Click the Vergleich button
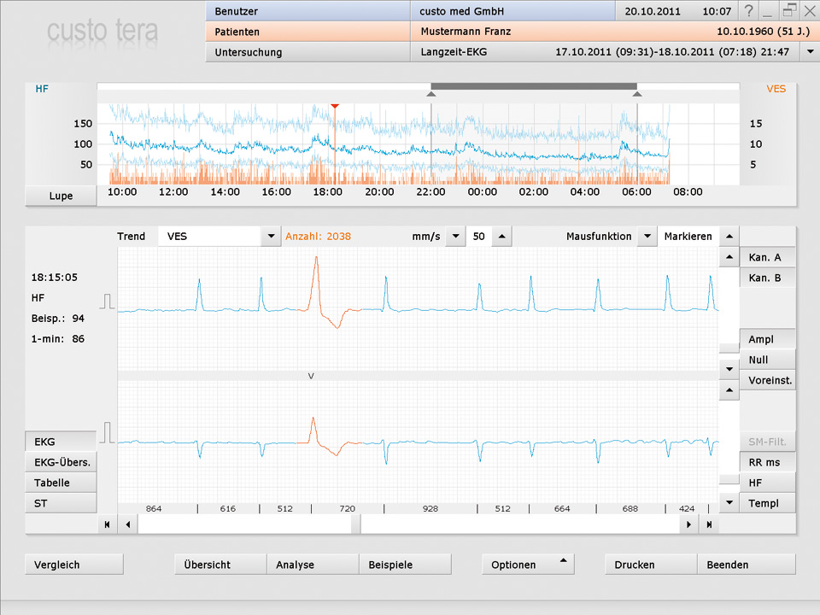The image size is (820, 615). (74, 565)
